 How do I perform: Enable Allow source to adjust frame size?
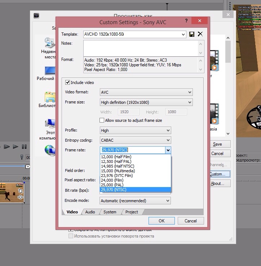pyautogui.click(x=102, y=120)
